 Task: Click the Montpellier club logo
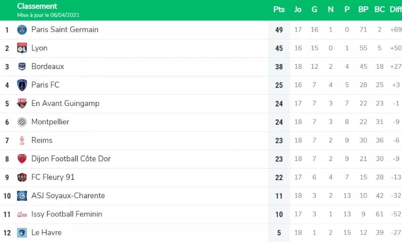[x=22, y=122]
